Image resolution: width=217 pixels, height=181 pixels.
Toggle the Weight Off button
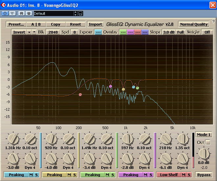point(207,32)
